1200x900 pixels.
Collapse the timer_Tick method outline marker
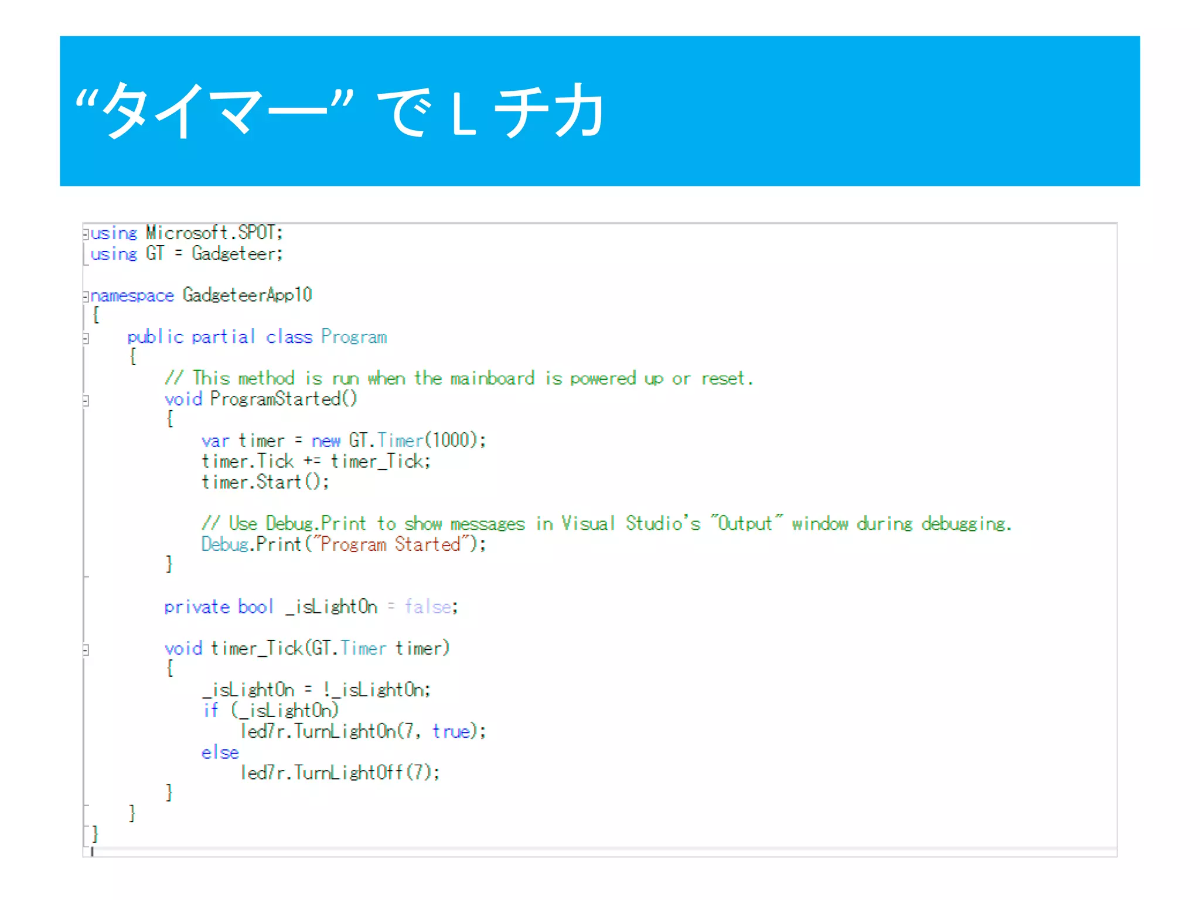[x=86, y=650]
